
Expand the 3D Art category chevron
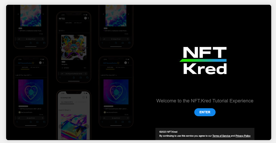coord(64,31)
